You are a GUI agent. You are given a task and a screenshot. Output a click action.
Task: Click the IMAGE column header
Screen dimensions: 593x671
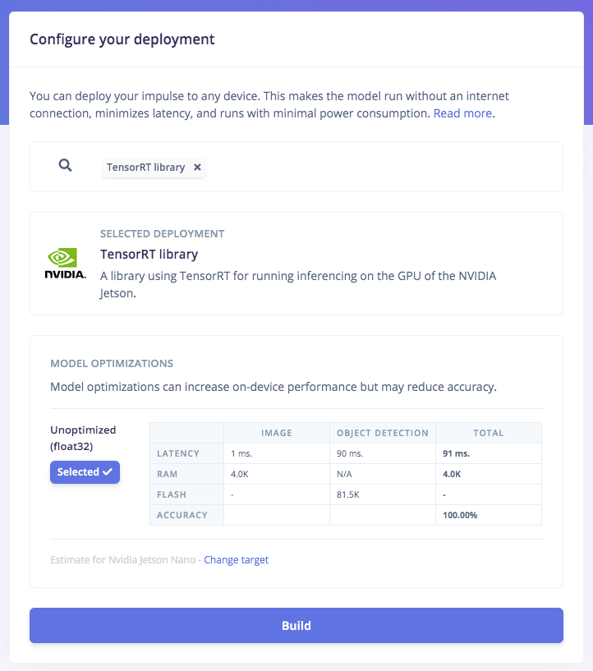pos(277,433)
